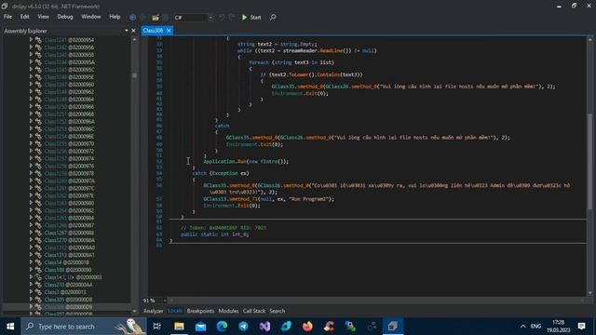Start debugging with the Start button
596x335 pixels.
point(251,18)
